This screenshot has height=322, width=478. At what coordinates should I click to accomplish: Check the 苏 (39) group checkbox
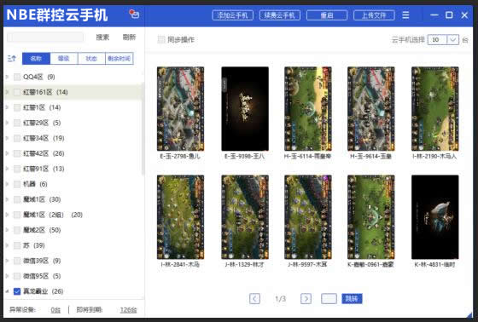click(17, 245)
